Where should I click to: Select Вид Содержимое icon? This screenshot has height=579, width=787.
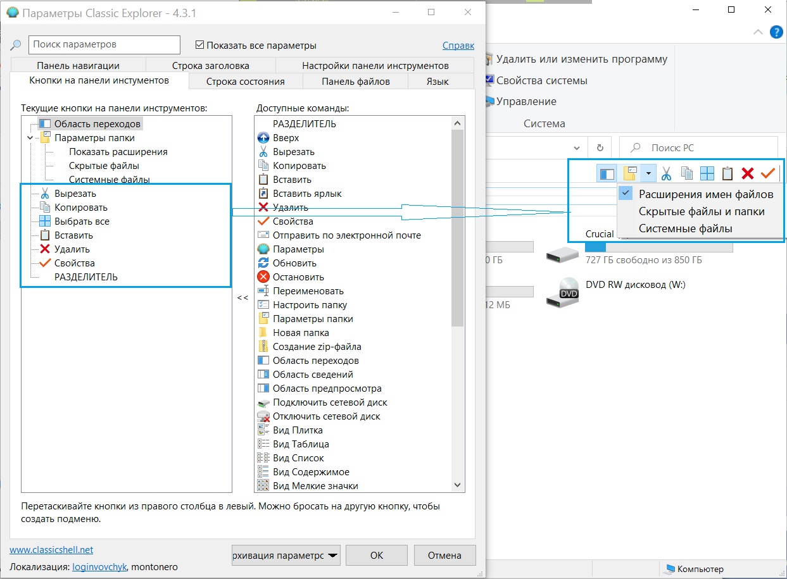[x=263, y=472]
